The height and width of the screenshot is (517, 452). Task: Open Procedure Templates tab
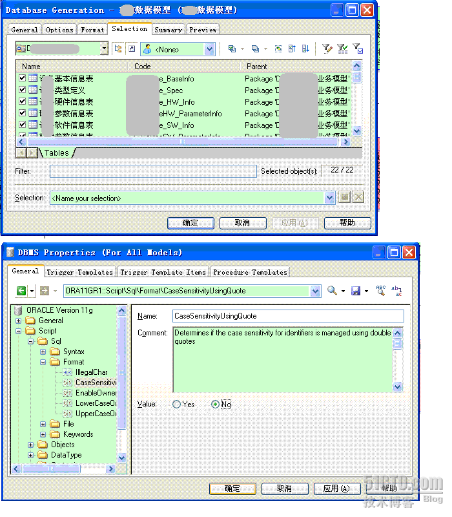click(250, 272)
